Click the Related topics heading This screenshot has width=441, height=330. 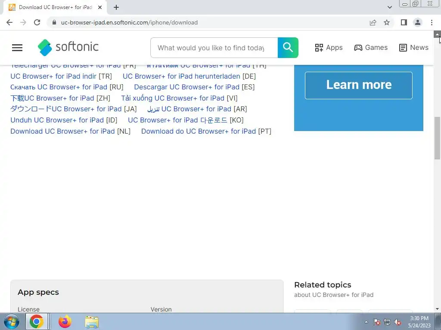pyautogui.click(x=323, y=285)
